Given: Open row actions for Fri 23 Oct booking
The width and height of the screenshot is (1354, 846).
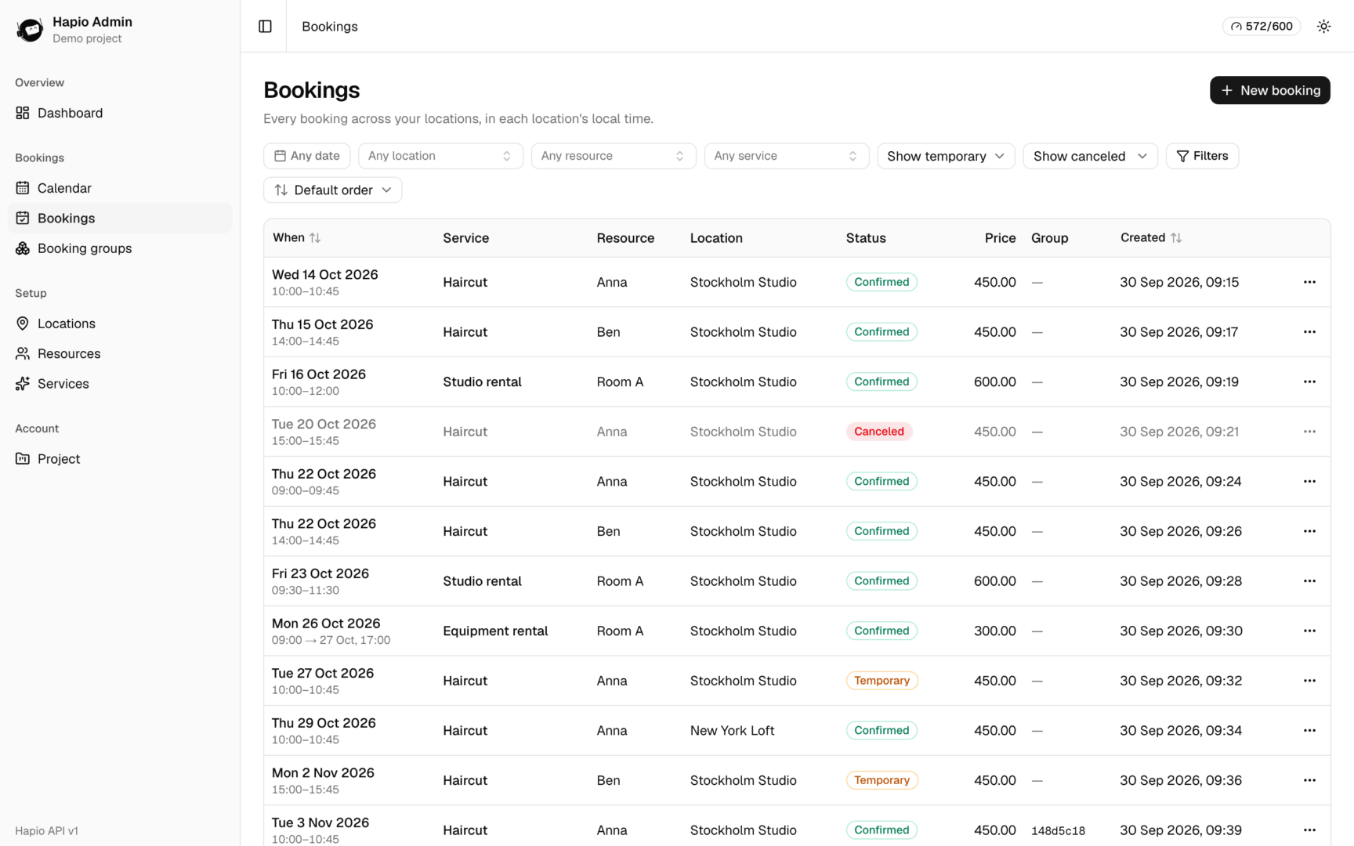Looking at the screenshot, I should [x=1309, y=581].
